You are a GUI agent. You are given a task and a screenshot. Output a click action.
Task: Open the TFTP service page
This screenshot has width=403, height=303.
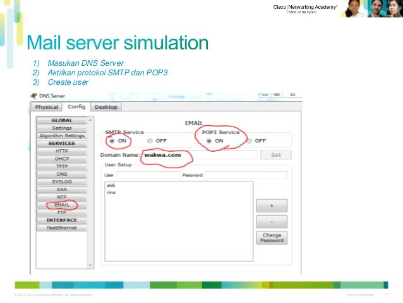pos(62,166)
